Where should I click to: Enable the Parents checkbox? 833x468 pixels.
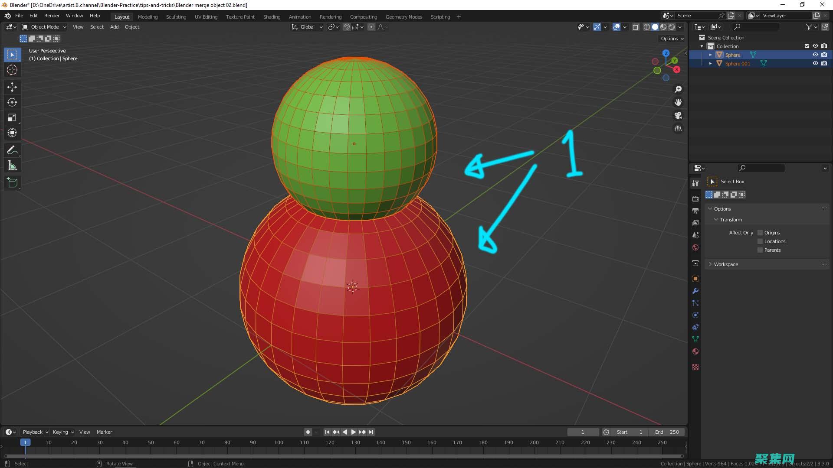pos(760,250)
